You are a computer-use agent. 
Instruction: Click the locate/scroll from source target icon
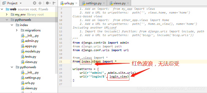35,3
